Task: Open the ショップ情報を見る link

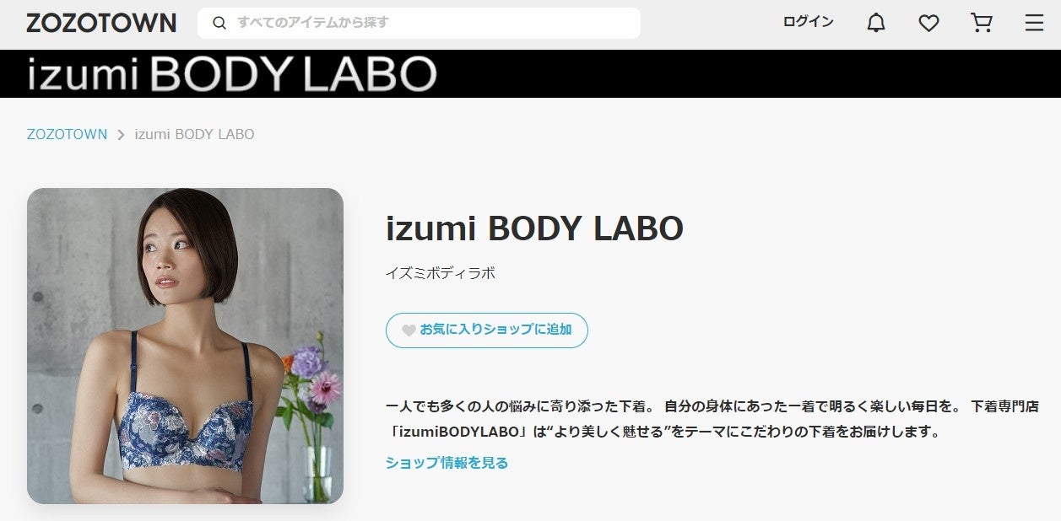Action: click(447, 463)
